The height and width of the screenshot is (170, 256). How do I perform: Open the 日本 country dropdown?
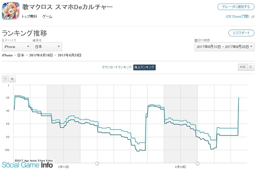click(47, 47)
